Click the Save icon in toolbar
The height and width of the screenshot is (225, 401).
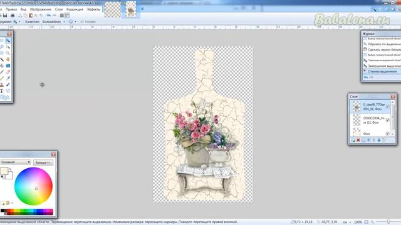point(5,16)
